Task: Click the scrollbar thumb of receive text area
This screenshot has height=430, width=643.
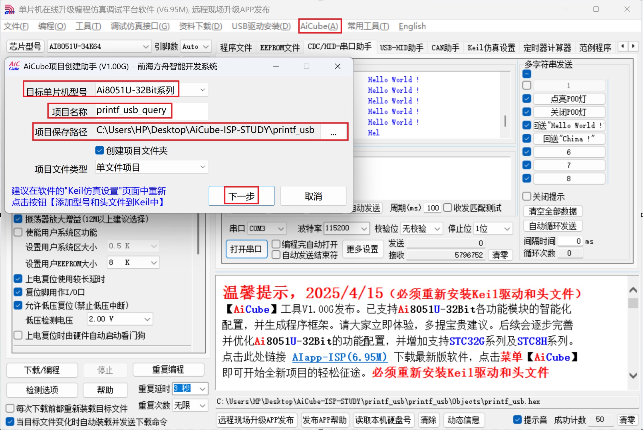Action: (505, 121)
